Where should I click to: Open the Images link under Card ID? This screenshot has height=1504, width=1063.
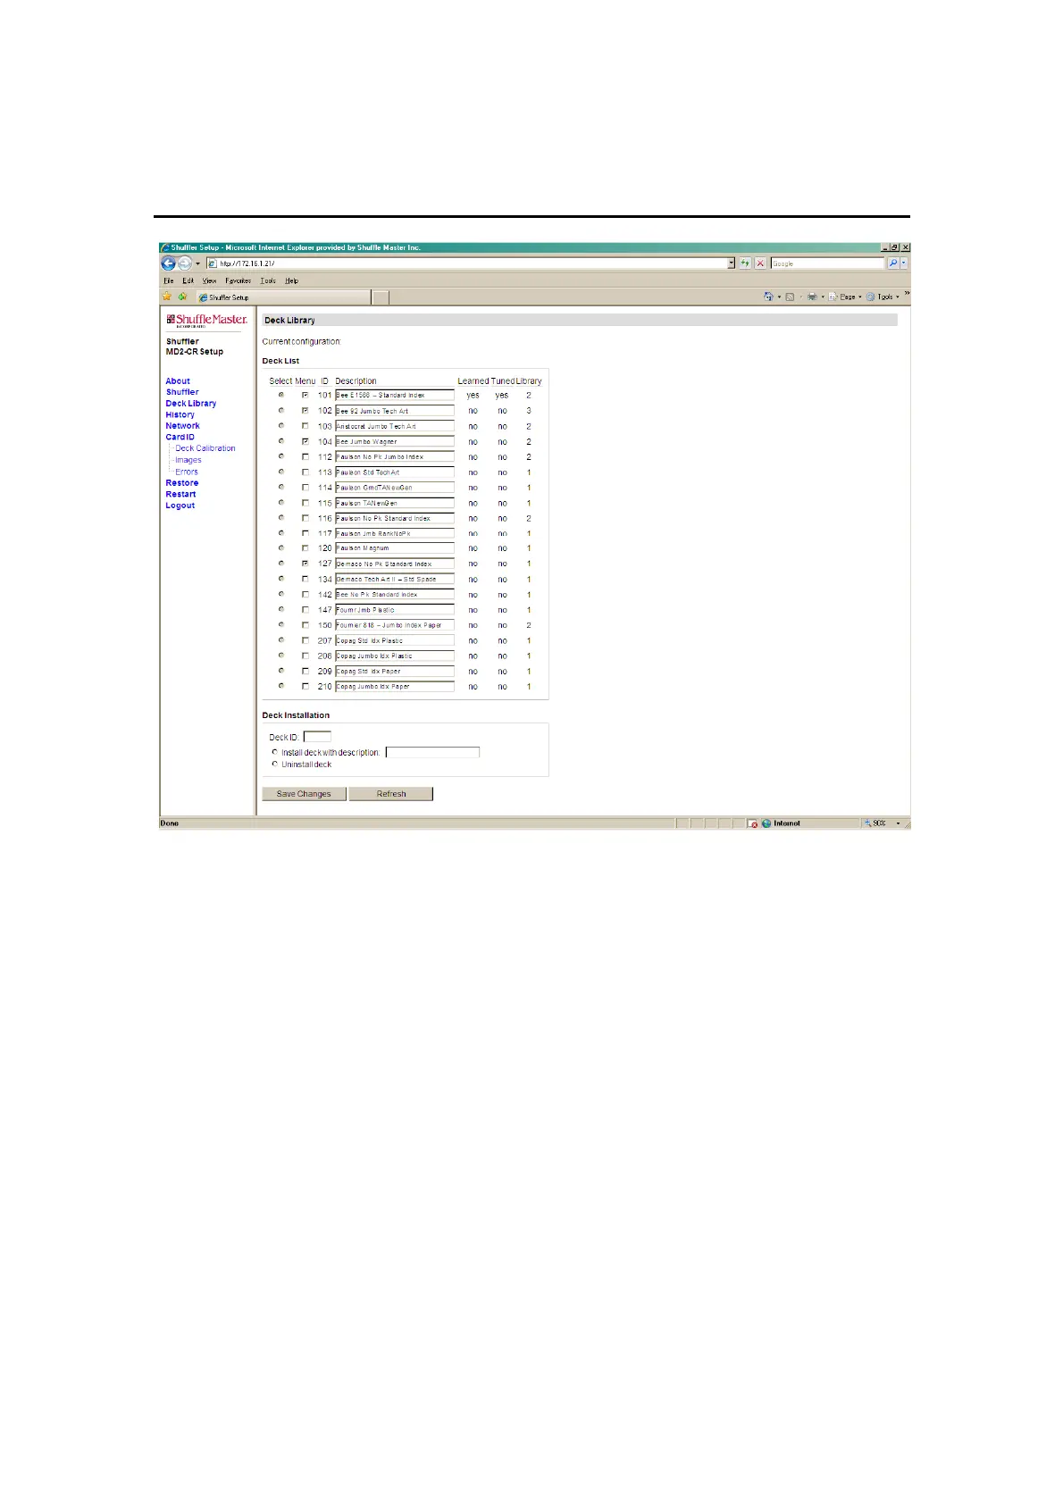188,460
